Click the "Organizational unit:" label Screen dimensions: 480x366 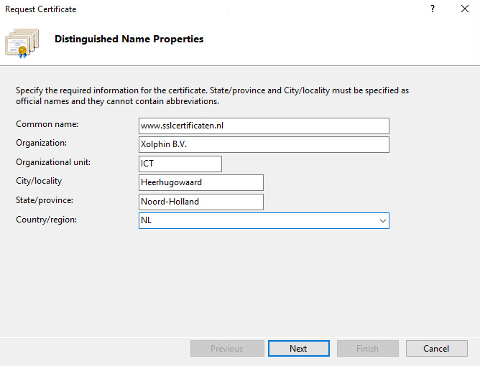(x=53, y=162)
